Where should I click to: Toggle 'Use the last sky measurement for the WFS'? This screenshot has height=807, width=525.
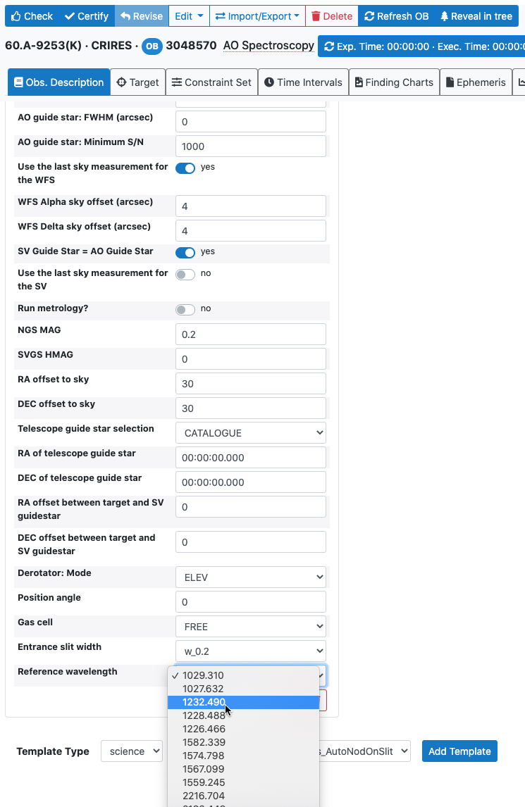[x=185, y=168]
